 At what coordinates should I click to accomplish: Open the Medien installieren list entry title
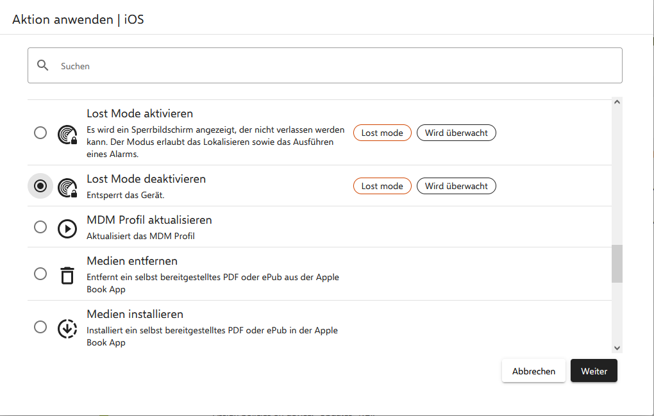[x=135, y=314]
